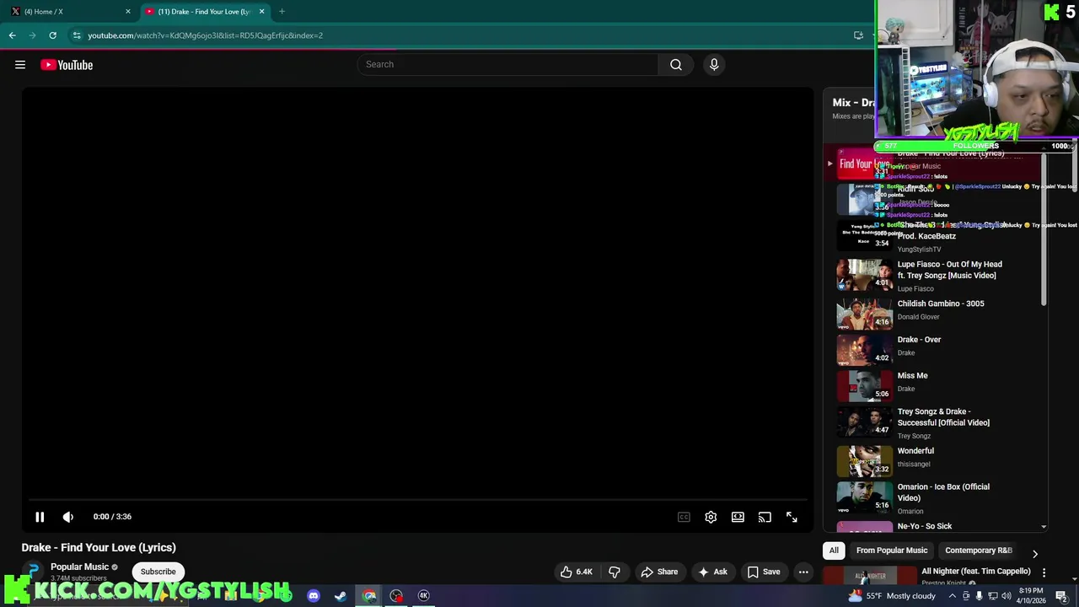Pause the video

[40, 517]
